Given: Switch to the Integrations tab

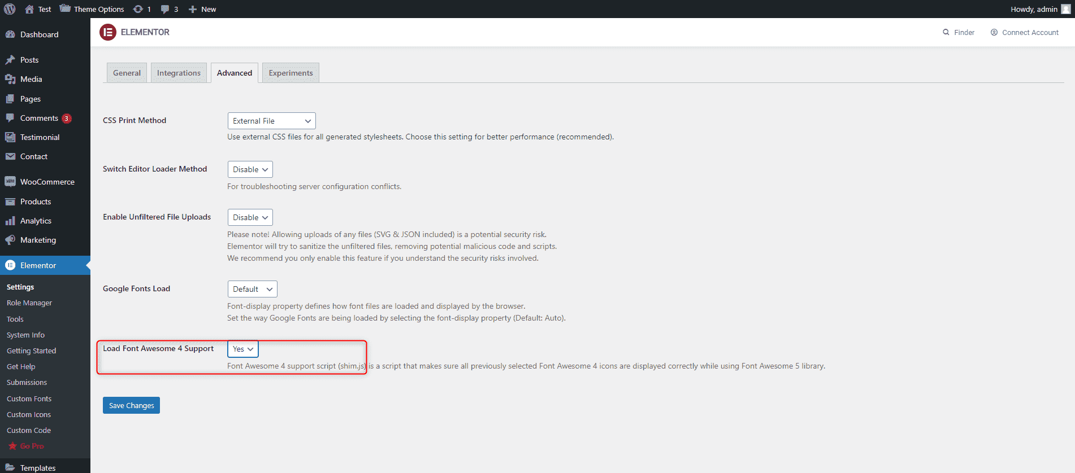Looking at the screenshot, I should point(179,73).
